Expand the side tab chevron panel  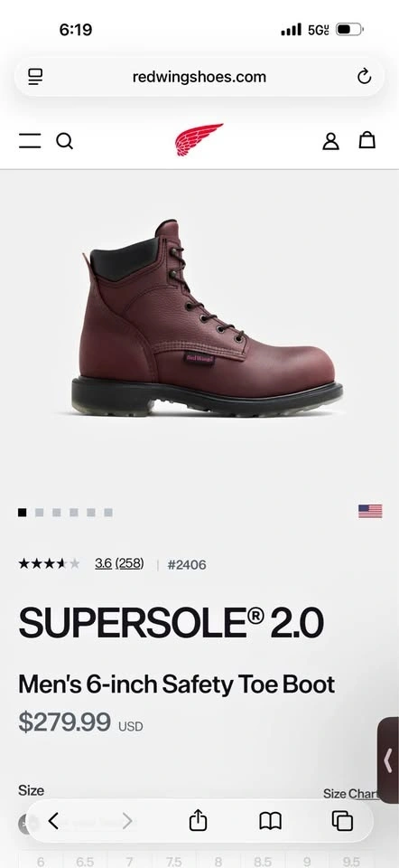tap(388, 760)
